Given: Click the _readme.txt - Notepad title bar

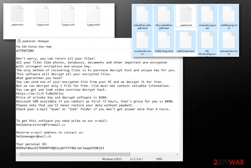Looking at the screenshot, I should 74,41.
